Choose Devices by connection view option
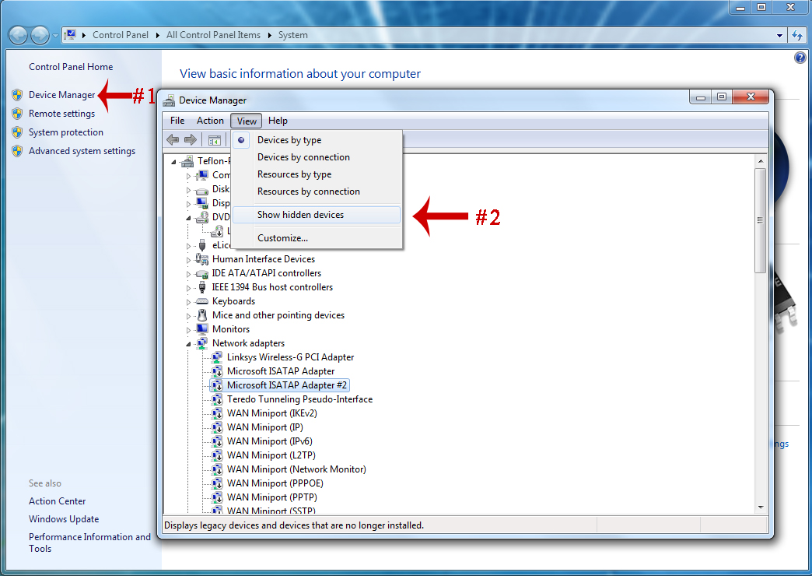The image size is (812, 576). [x=303, y=157]
